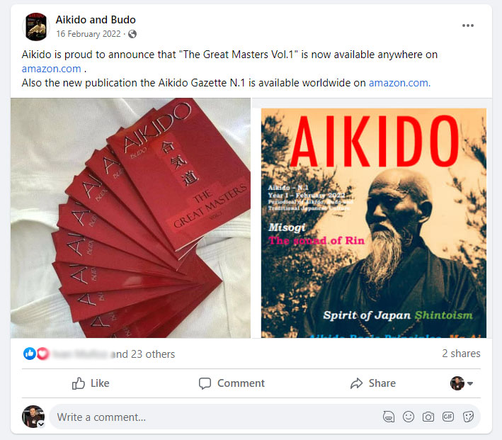Open the second amazon.com link
Viewport: 502px width, 440px height.
tap(399, 83)
